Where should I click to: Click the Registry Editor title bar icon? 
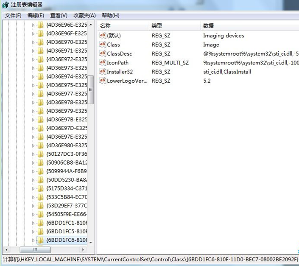tap(5, 5)
